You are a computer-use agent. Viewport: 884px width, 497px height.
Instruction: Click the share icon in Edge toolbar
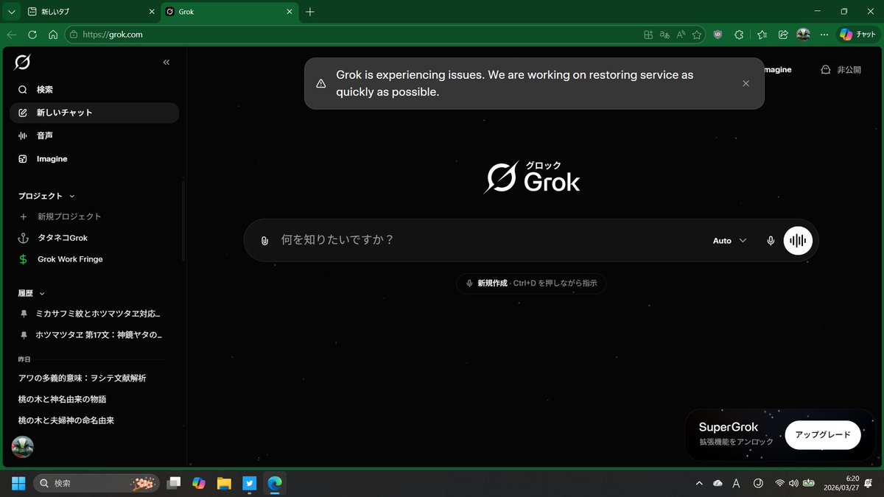(x=783, y=35)
